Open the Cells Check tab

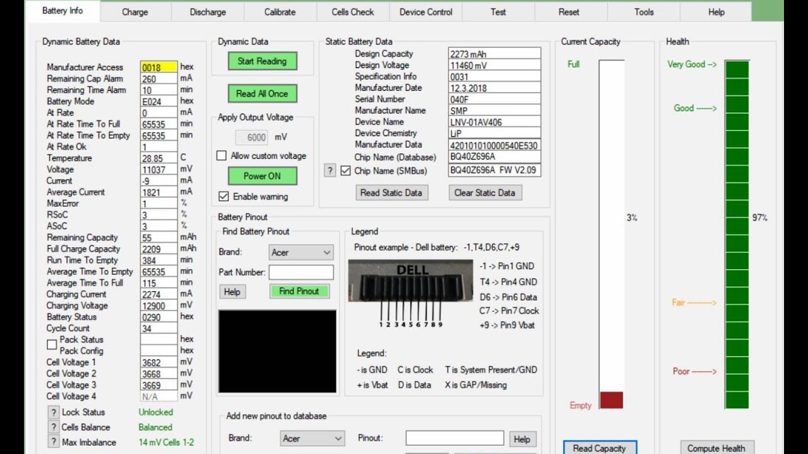pos(353,12)
